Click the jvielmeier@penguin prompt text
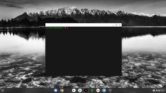Image resolution: width=166 pixels, height=93 pixels. point(54,28)
